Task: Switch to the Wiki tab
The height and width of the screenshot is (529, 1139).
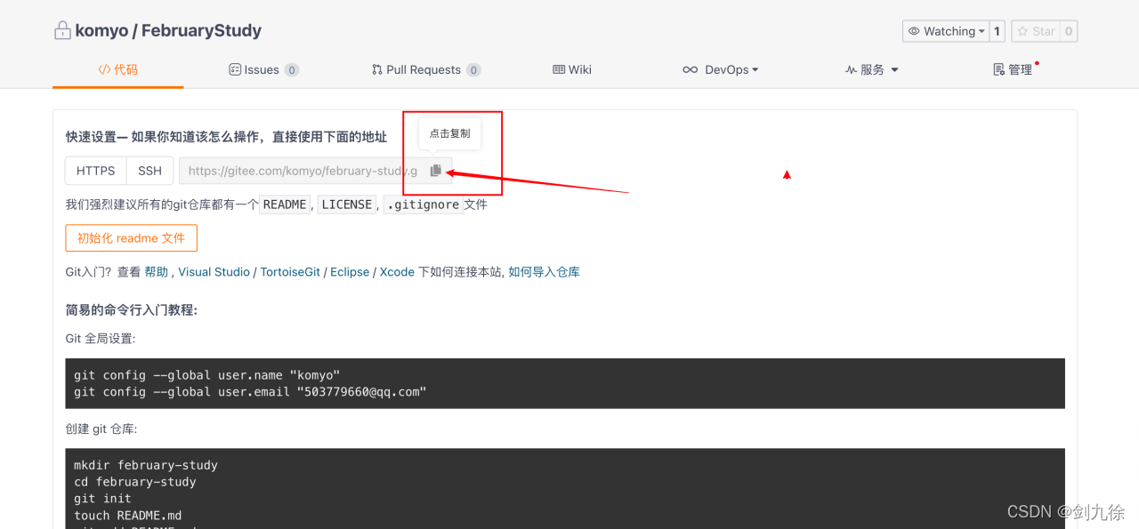Action: click(572, 69)
